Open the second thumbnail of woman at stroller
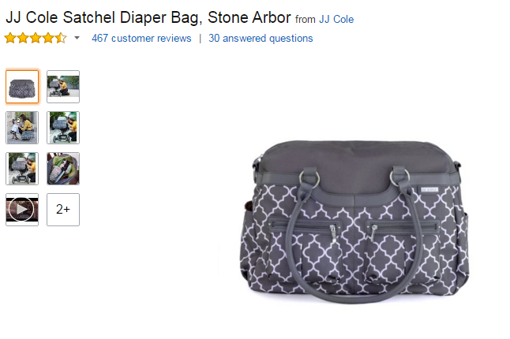The height and width of the screenshot is (339, 510). click(63, 87)
